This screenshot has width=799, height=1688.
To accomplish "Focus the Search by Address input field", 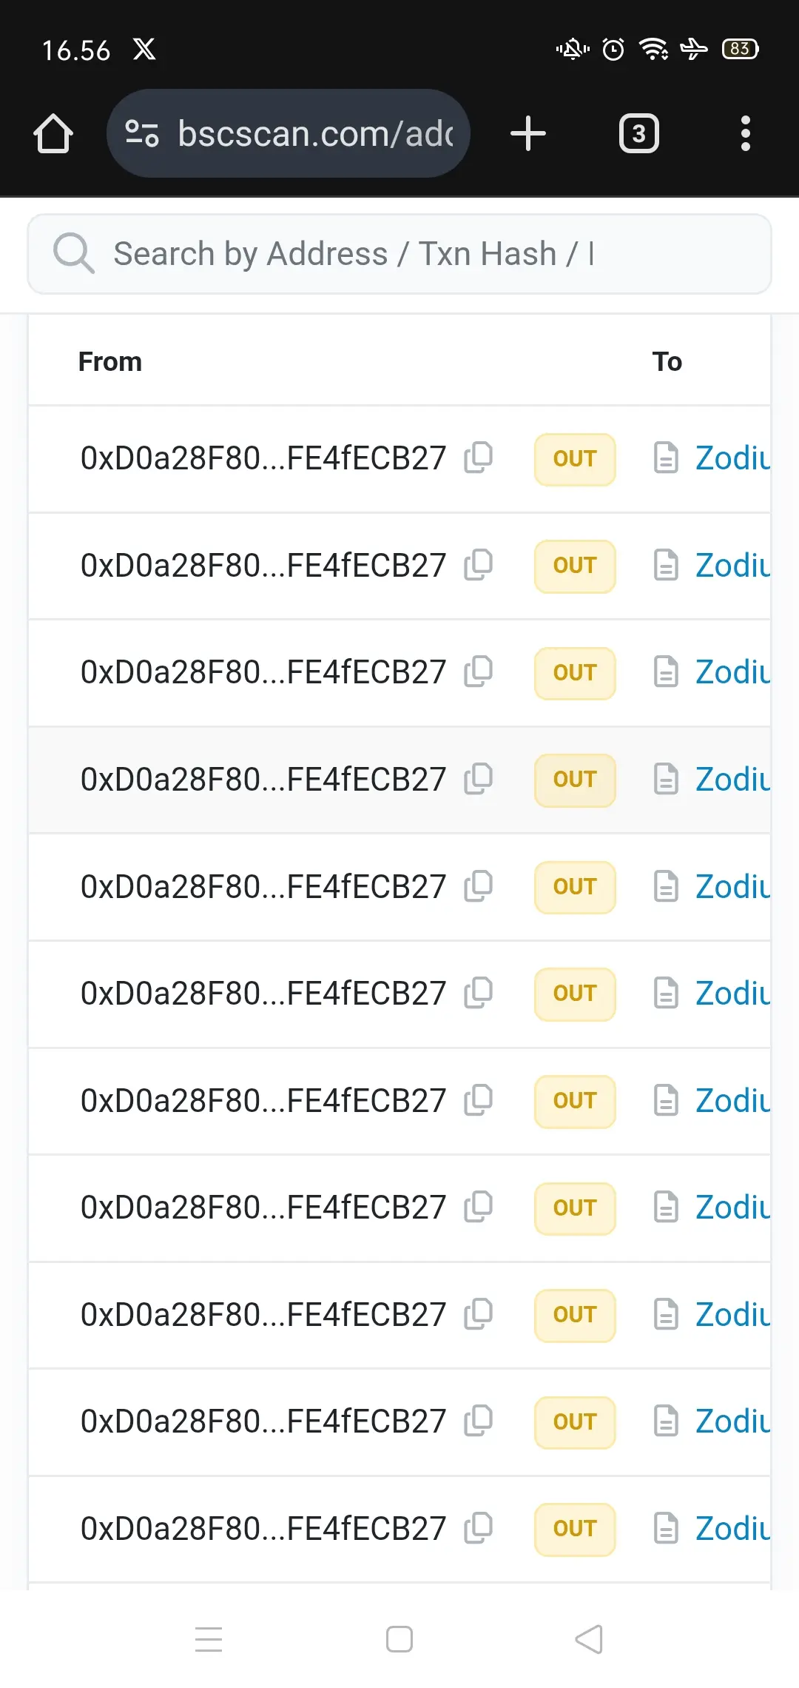I will click(399, 254).
